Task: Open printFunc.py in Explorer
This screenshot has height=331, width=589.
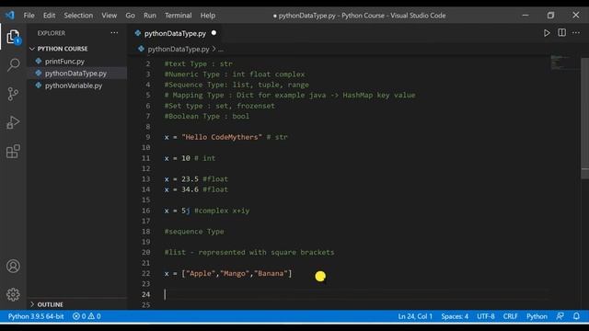Action: (x=64, y=62)
